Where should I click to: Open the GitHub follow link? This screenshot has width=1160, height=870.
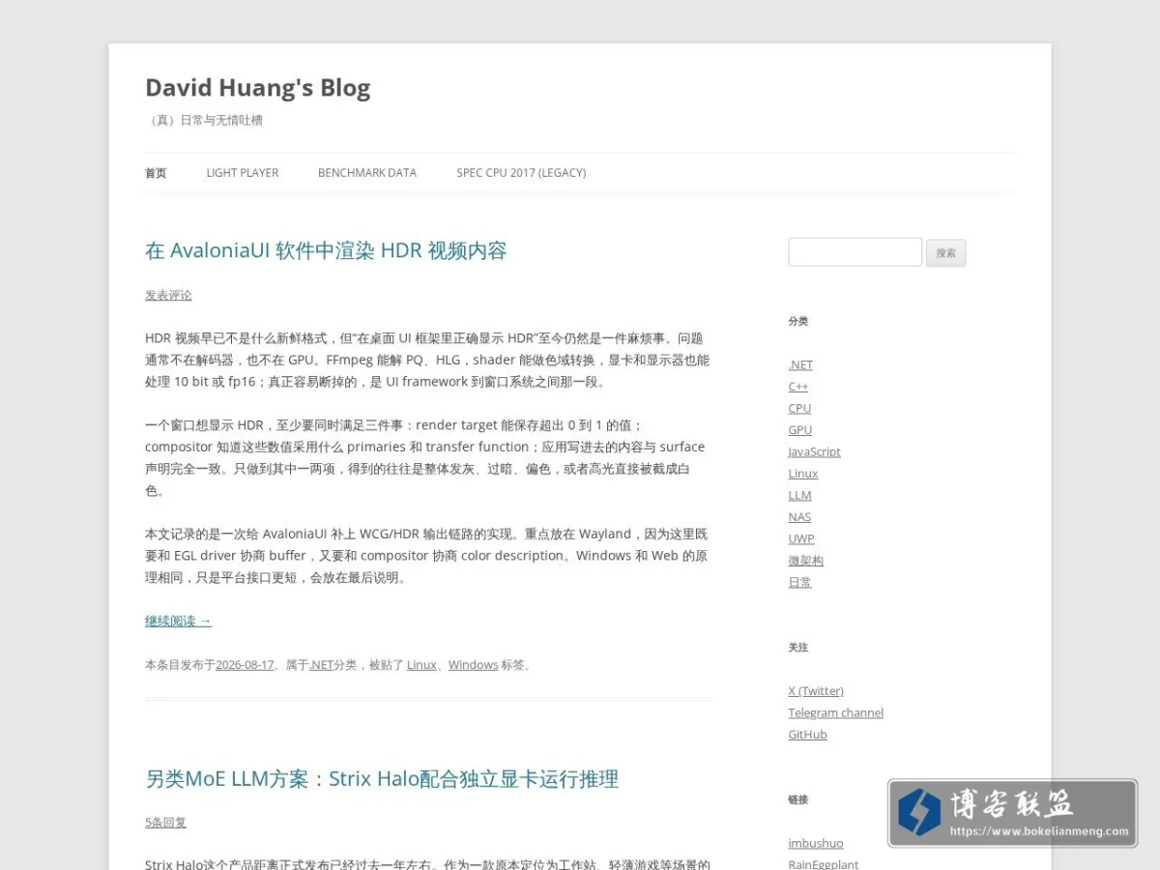click(807, 735)
